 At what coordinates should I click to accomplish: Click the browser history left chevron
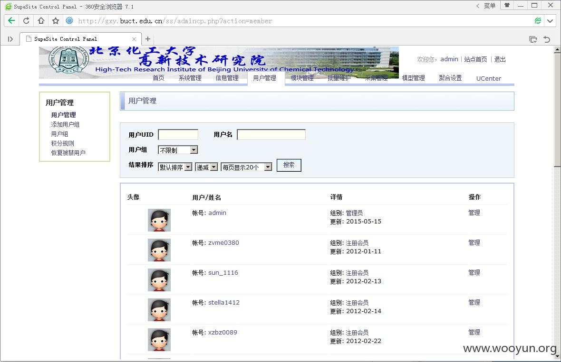click(478, 6)
